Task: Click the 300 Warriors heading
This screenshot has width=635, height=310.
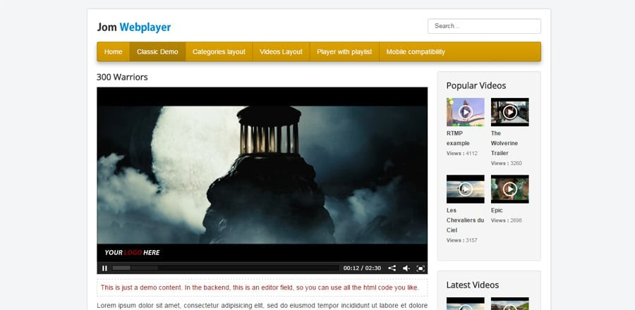Action: [122, 77]
